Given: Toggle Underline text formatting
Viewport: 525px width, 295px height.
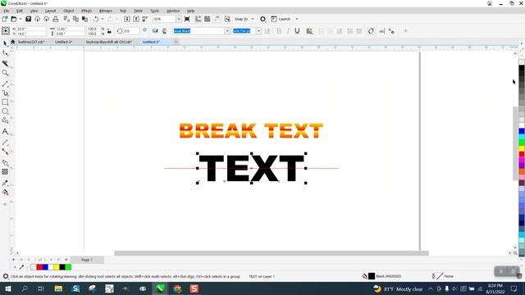Looking at the screenshot, I should point(297,31).
